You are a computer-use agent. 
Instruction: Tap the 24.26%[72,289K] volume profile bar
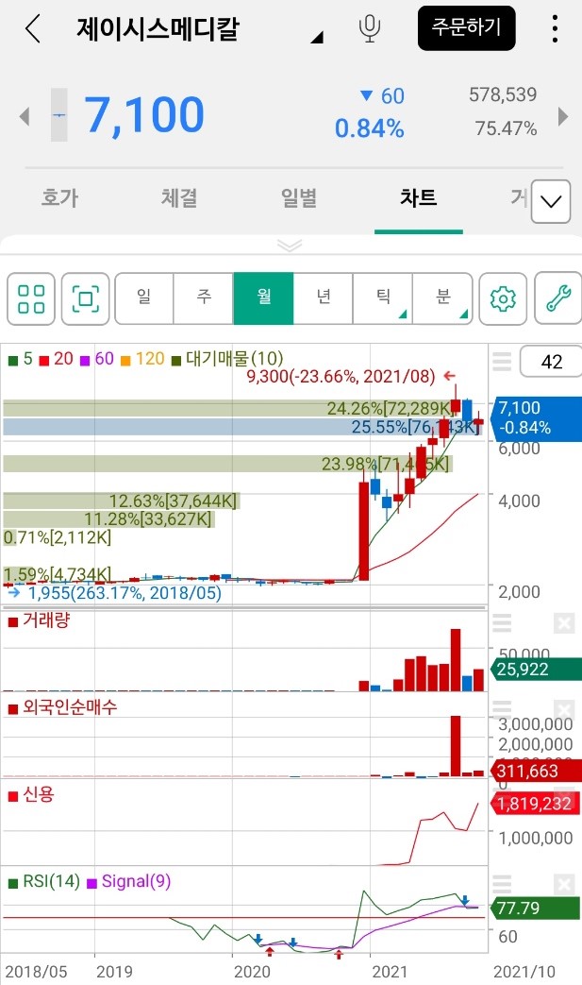click(229, 408)
